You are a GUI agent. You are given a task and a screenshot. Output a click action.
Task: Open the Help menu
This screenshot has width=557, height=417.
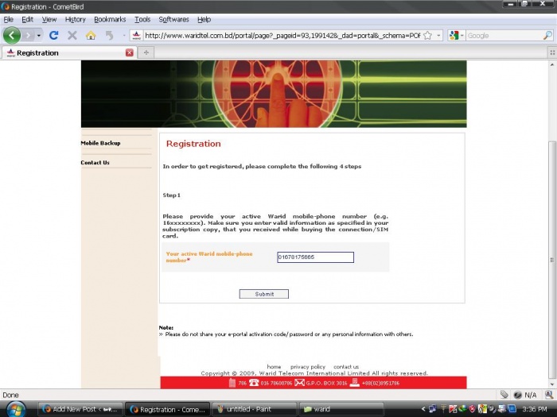pos(204,20)
